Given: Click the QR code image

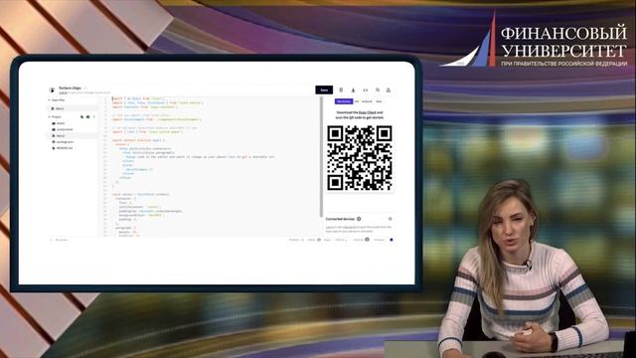Looking at the screenshot, I should point(360,158).
